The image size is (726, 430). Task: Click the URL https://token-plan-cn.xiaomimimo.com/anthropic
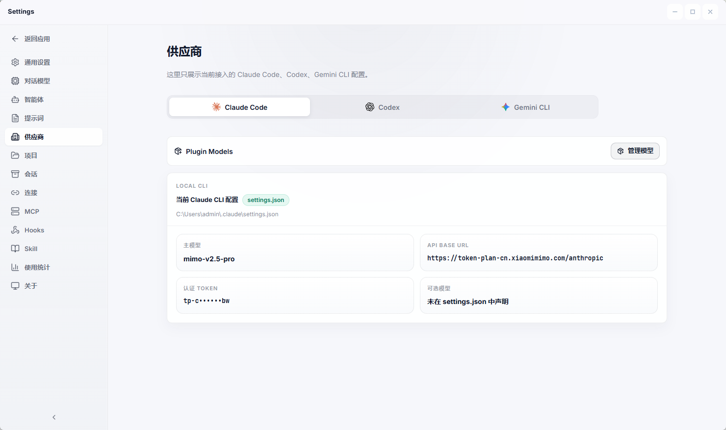(x=515, y=258)
